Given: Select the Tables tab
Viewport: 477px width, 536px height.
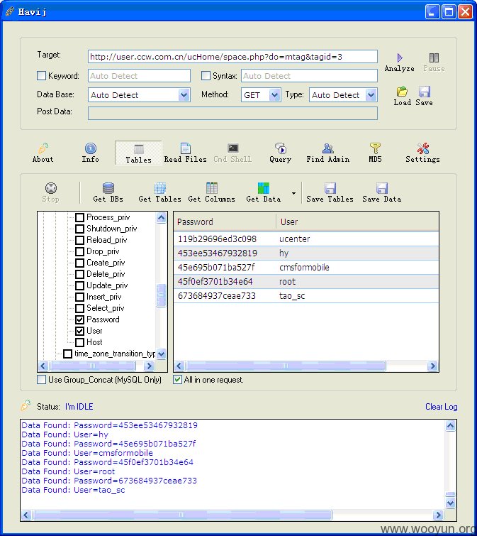Looking at the screenshot, I should [x=138, y=153].
